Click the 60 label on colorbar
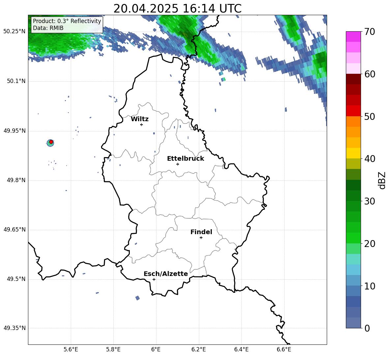 (x=370, y=74)
